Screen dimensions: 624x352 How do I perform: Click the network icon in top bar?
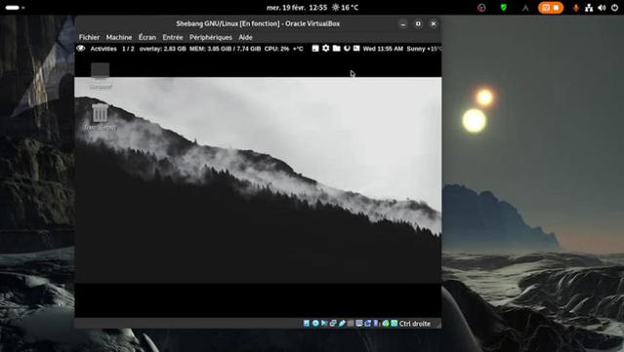pyautogui.click(x=589, y=8)
